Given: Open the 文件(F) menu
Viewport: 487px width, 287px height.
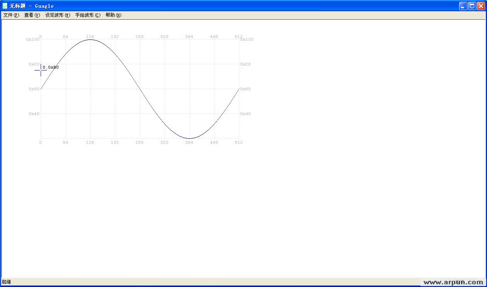Looking at the screenshot, I should point(11,15).
